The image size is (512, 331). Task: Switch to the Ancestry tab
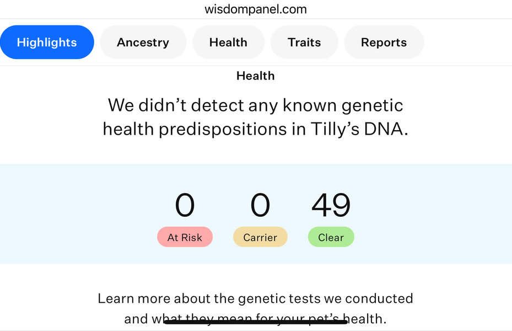point(143,42)
